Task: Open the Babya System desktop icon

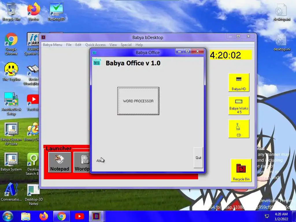Action: (11, 162)
